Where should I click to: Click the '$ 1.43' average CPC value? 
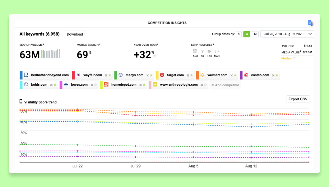(x=308, y=46)
